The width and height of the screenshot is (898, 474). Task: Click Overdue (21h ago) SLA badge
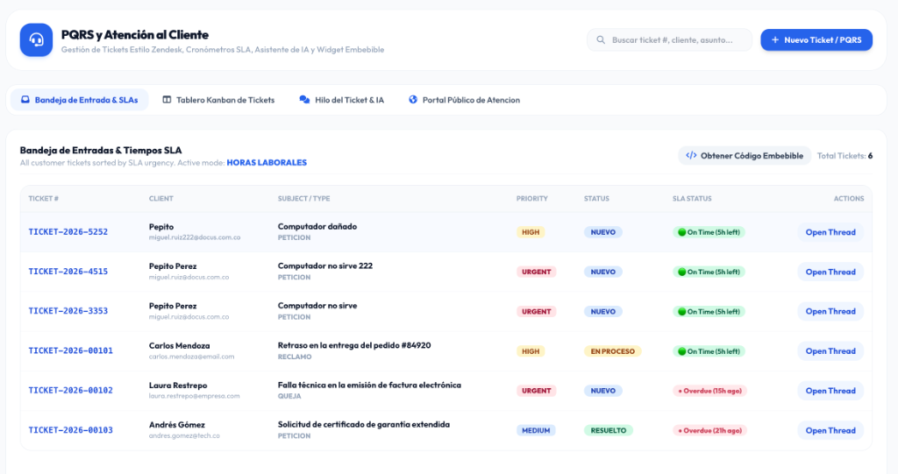tap(709, 430)
